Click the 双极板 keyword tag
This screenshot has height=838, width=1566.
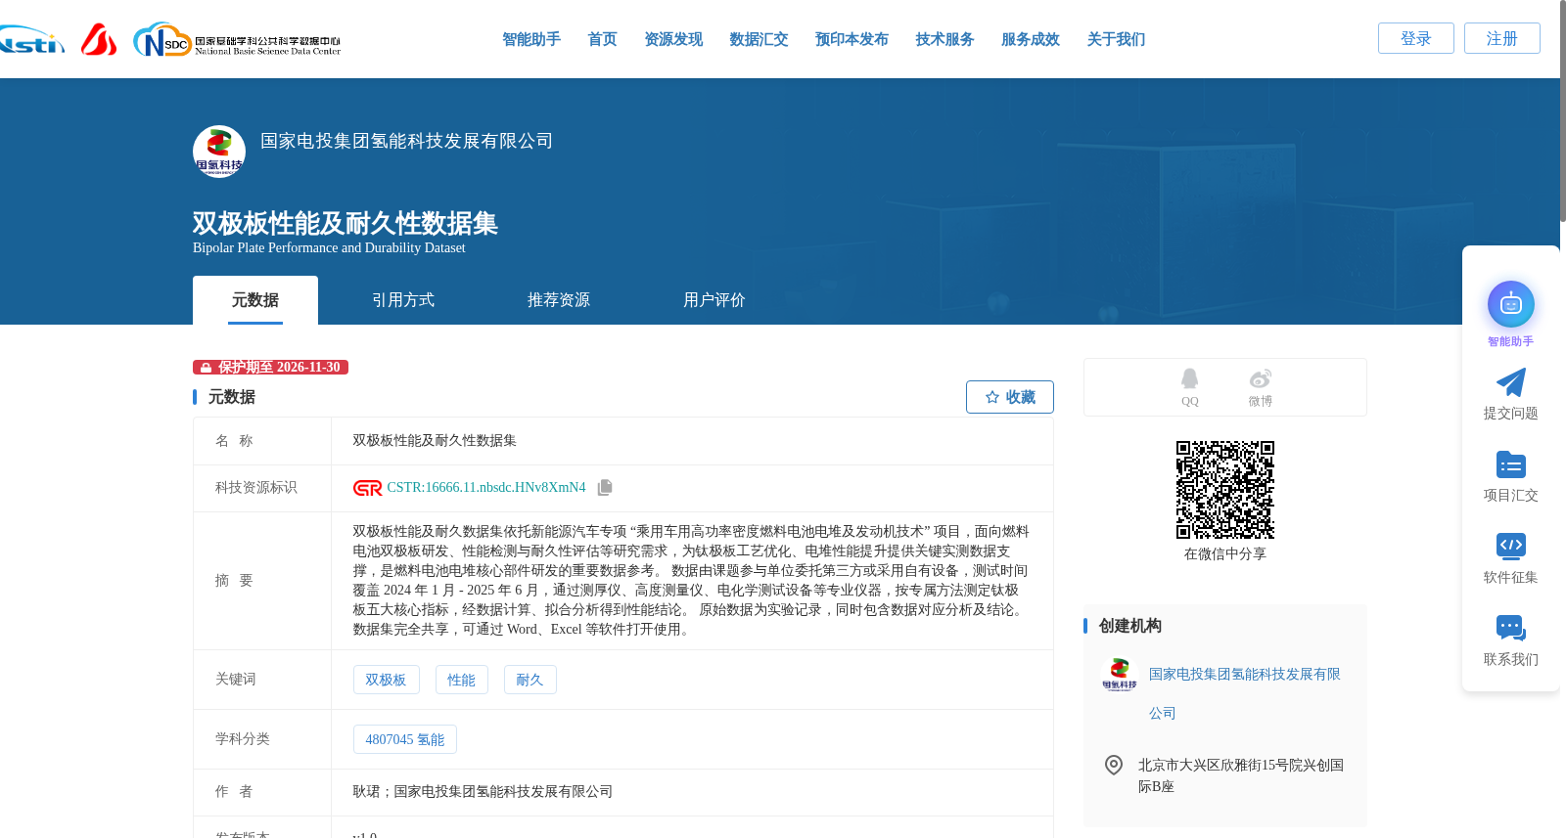pos(387,680)
